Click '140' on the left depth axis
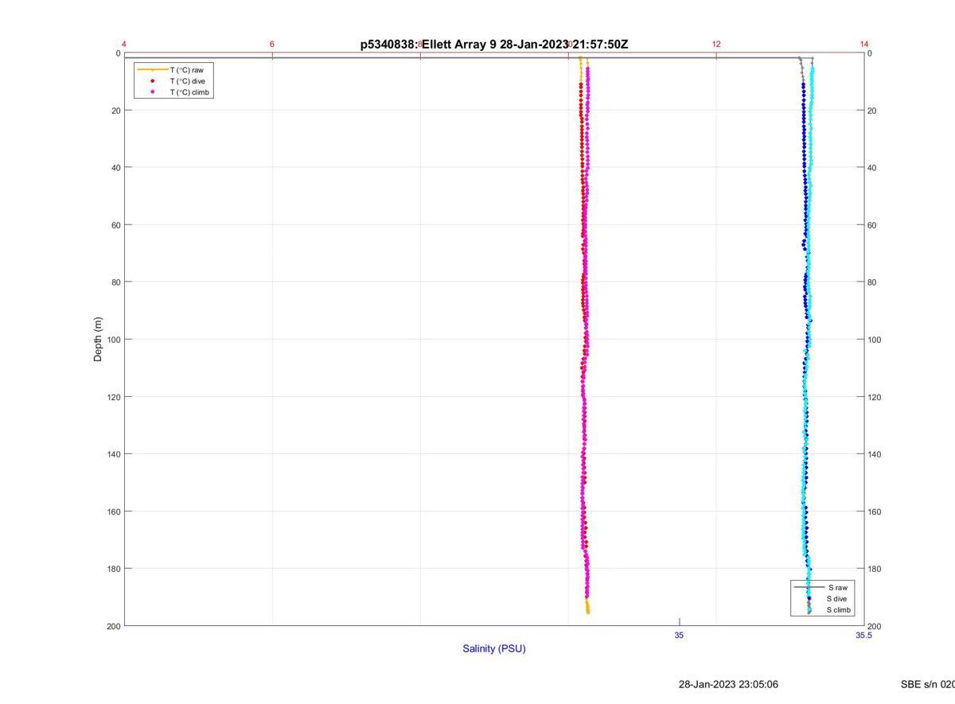 point(114,454)
